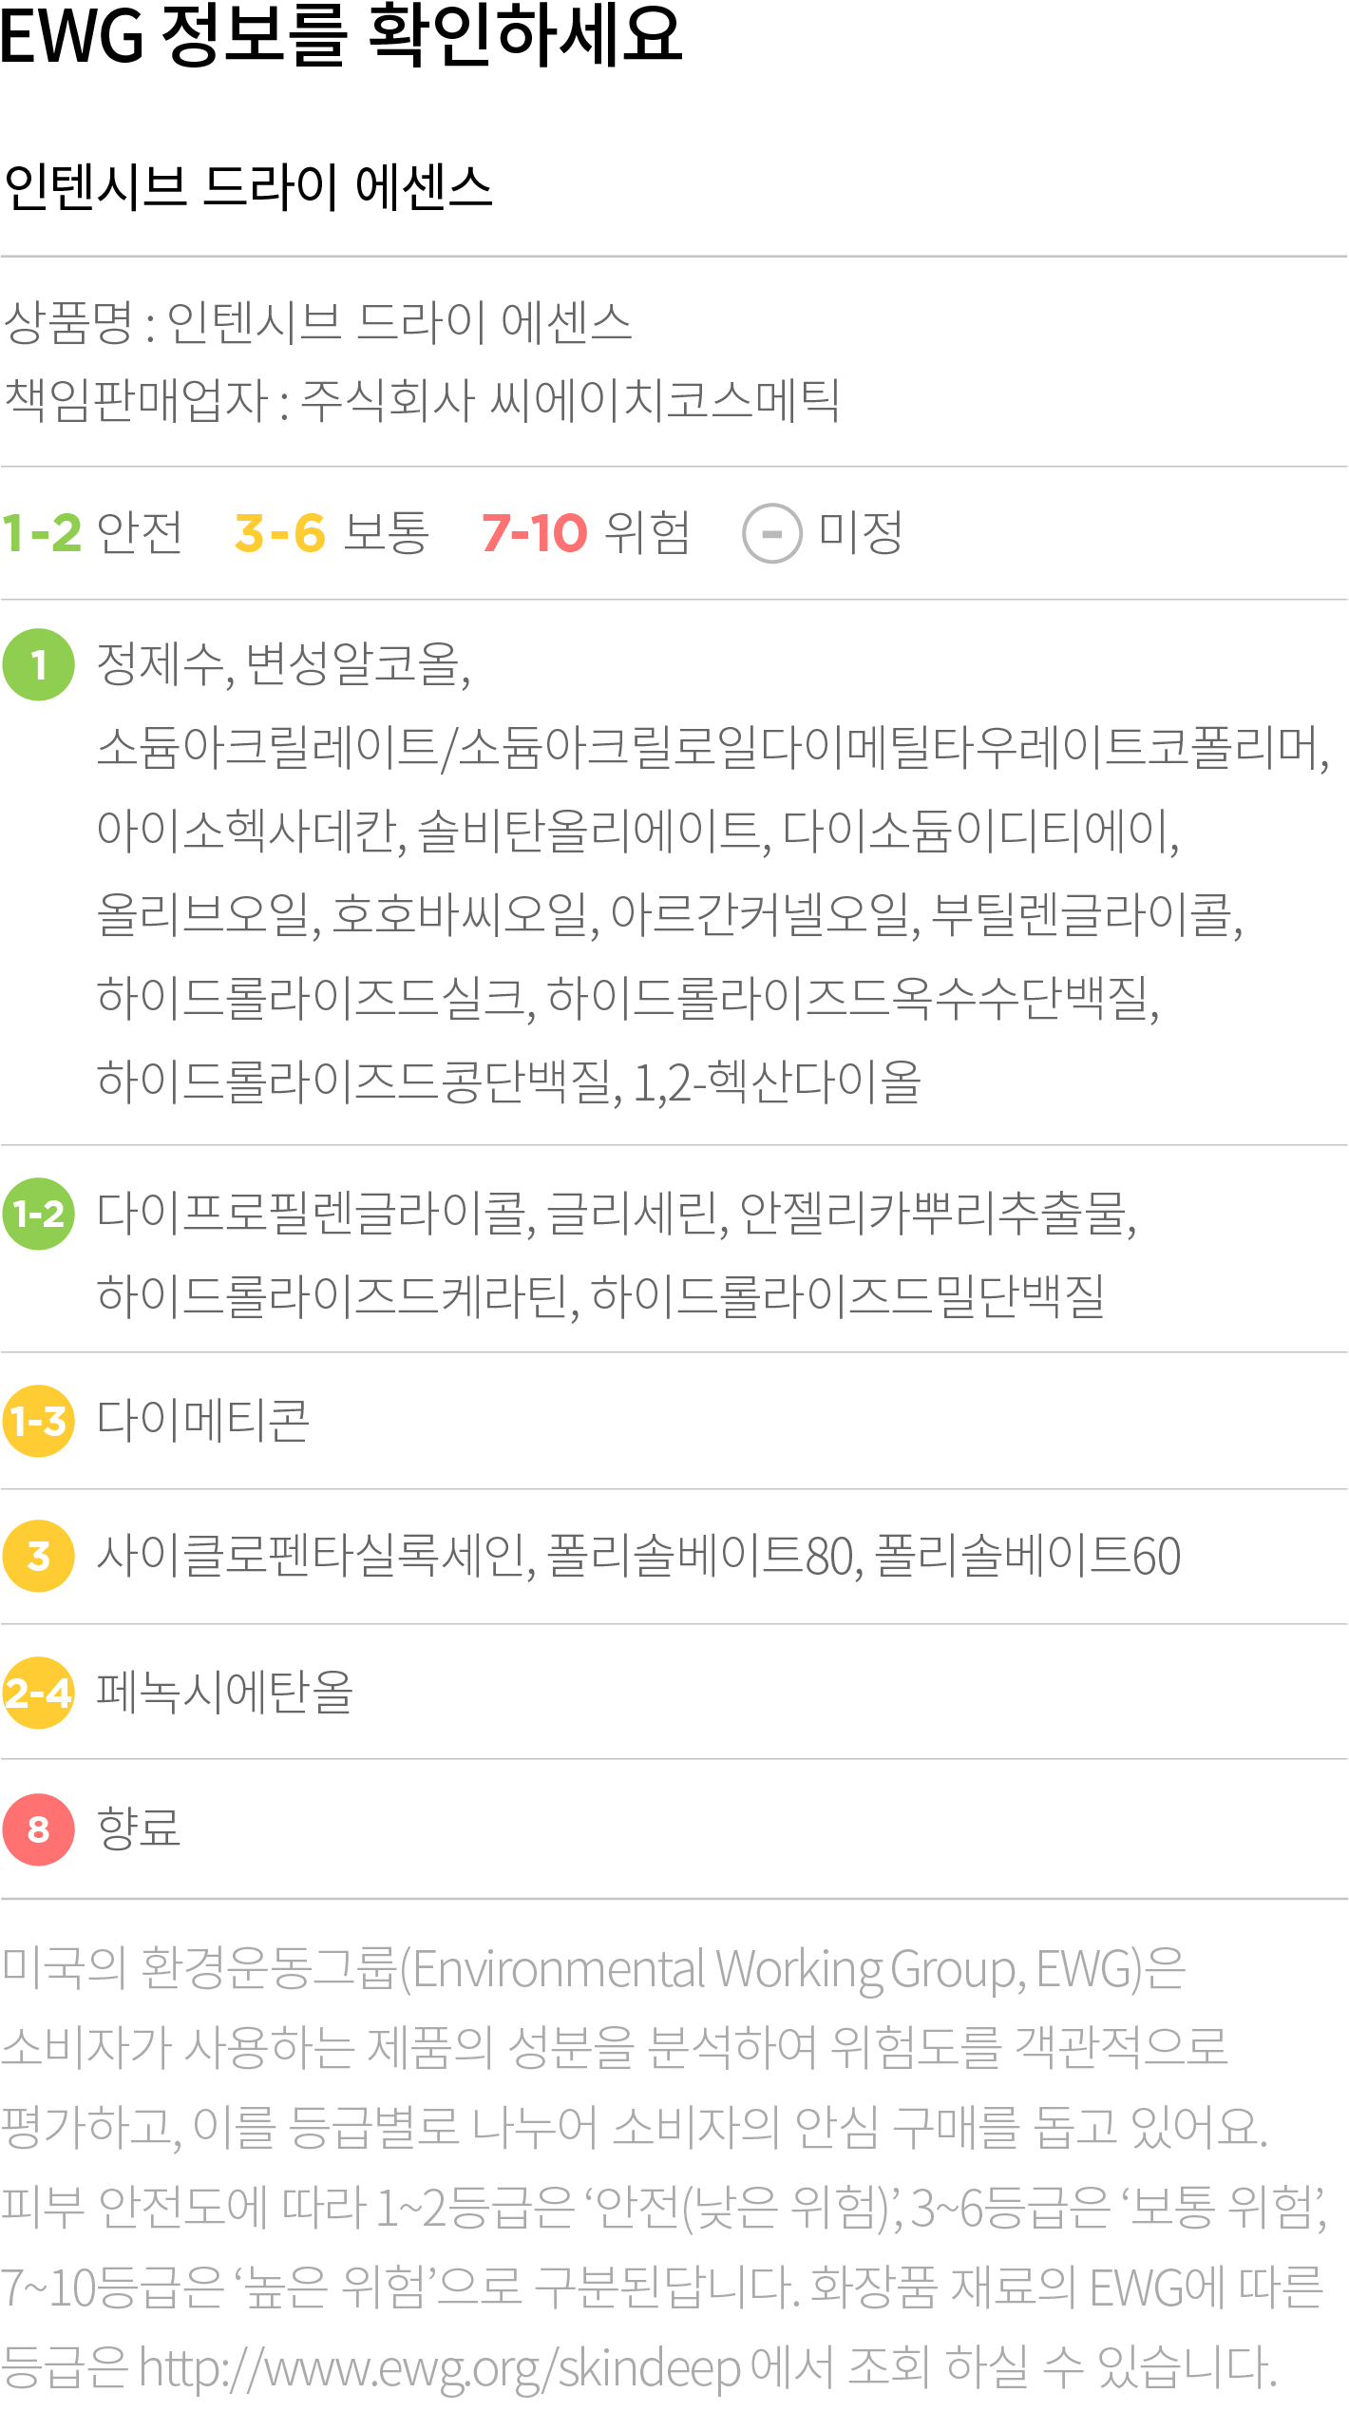Viewport: 1349px width, 2412px height.
Task: Click the 다이메티콘 ingredient
Action: coord(203,1421)
